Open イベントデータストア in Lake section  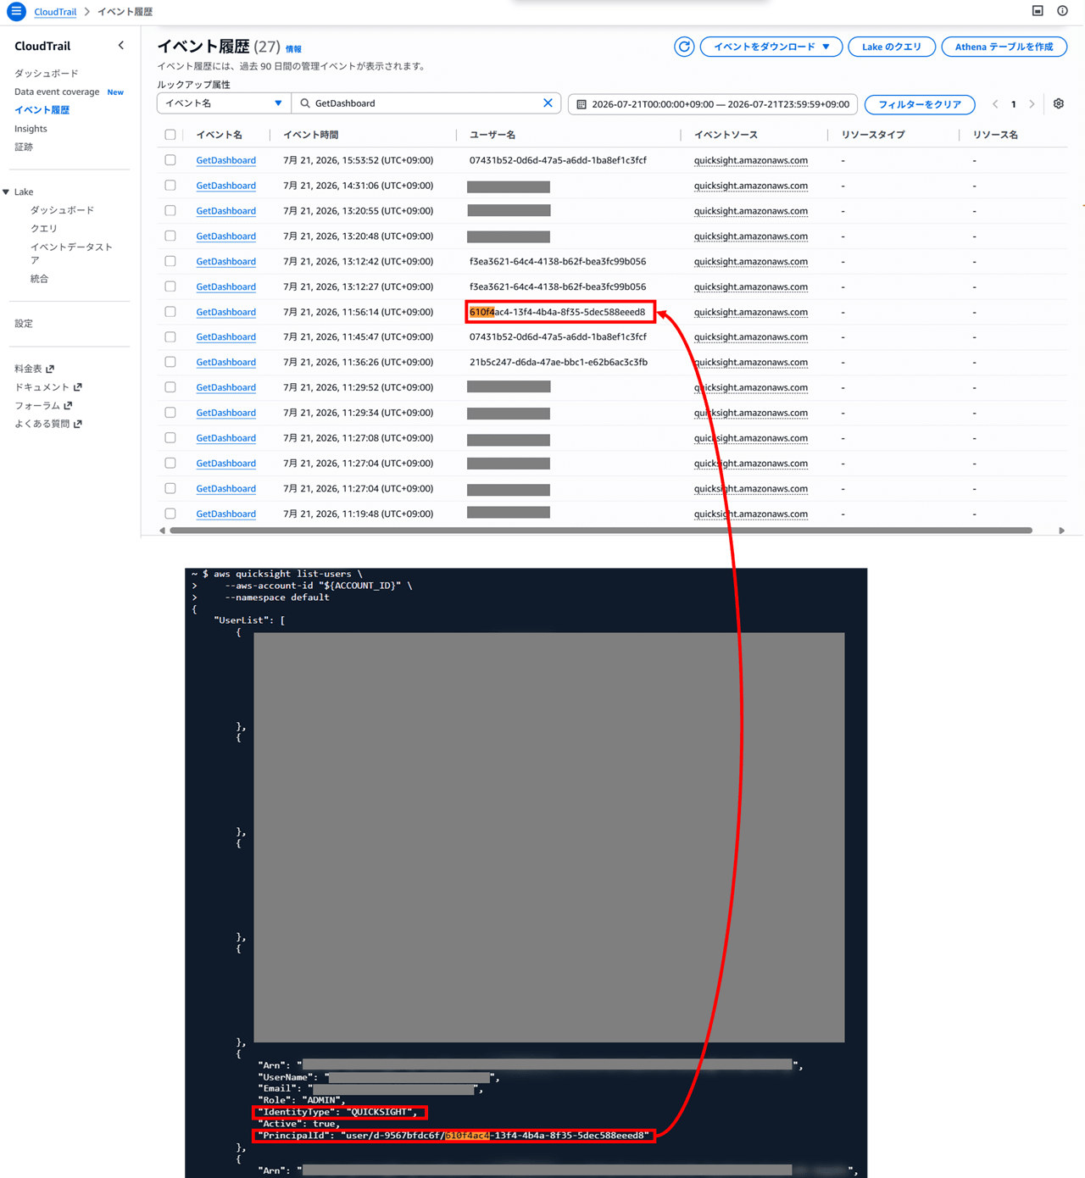coord(71,253)
